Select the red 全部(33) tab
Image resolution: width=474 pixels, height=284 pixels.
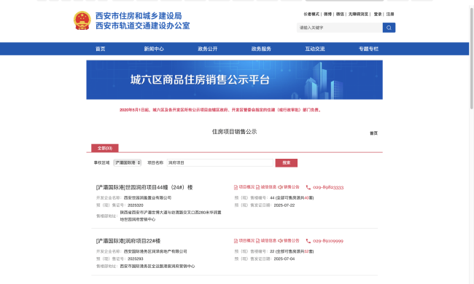click(105, 148)
